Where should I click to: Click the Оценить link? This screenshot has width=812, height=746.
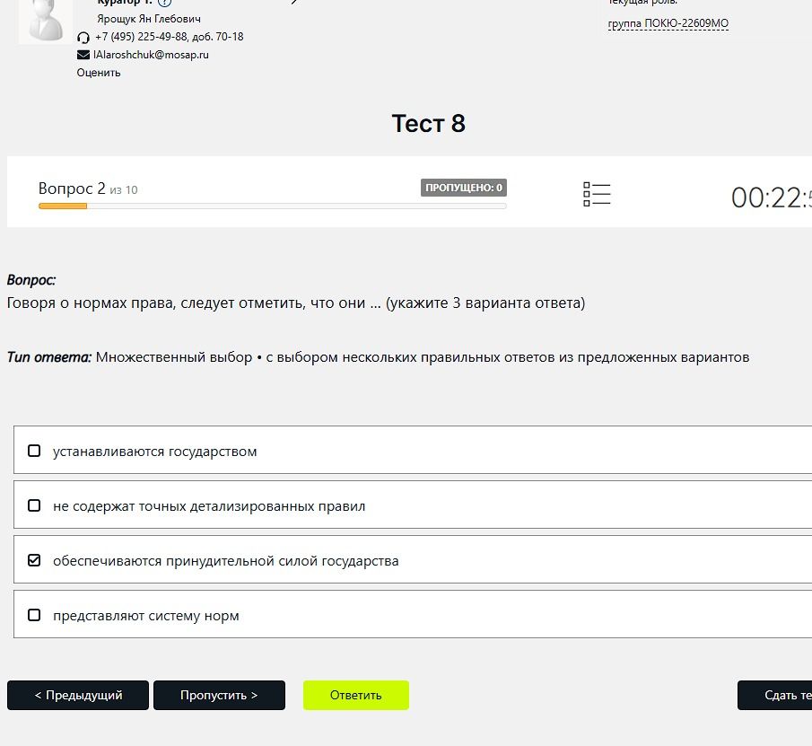[x=99, y=73]
